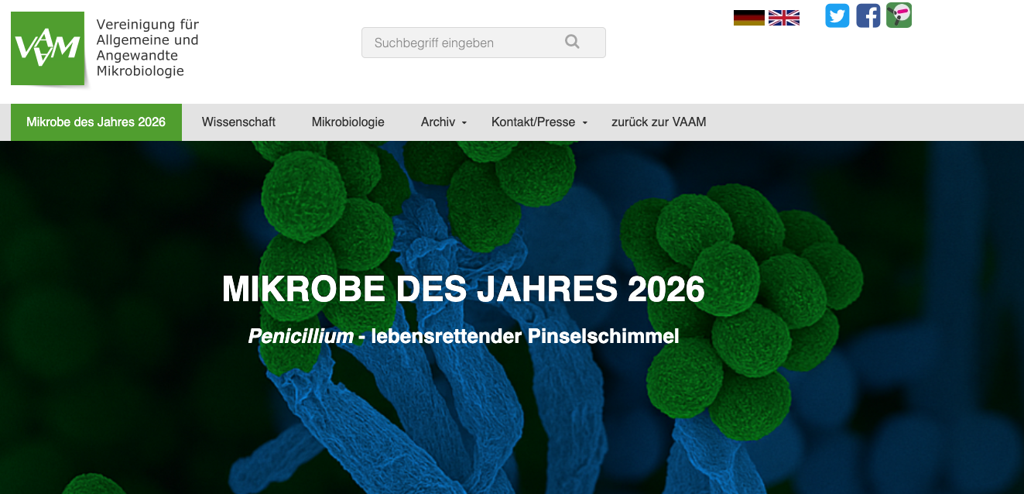Click the green microbe magnifier icon

point(899,15)
